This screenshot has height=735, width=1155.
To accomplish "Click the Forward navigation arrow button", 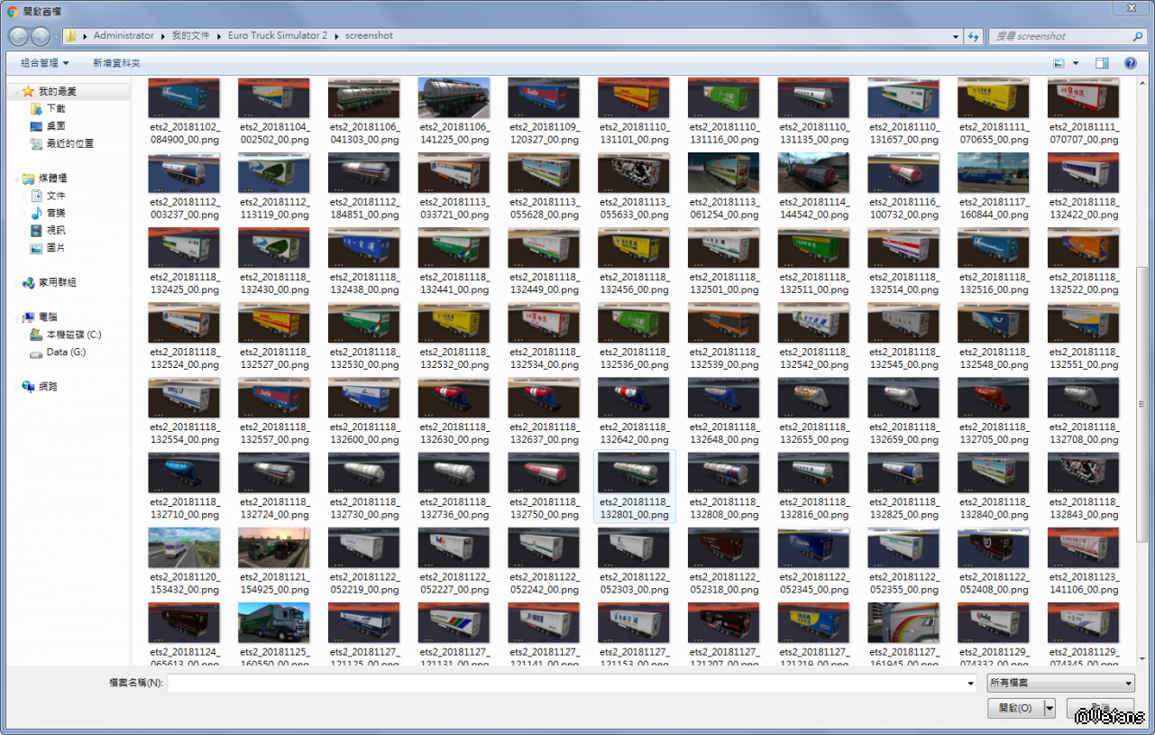I will 41,36.
